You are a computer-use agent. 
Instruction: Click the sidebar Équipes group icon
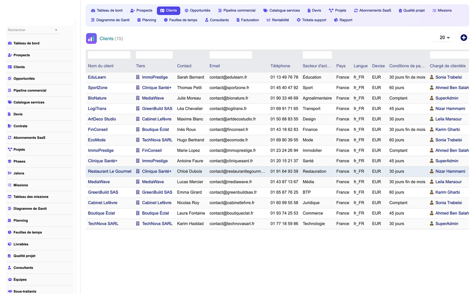pos(10,279)
